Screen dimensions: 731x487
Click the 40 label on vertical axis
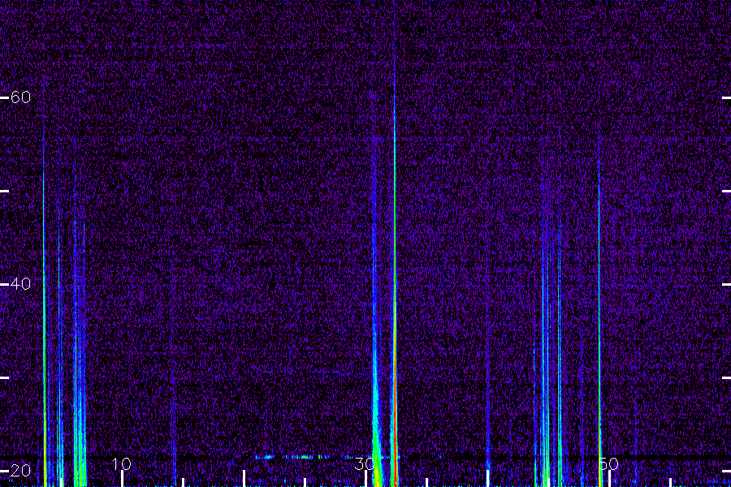[x=20, y=283]
